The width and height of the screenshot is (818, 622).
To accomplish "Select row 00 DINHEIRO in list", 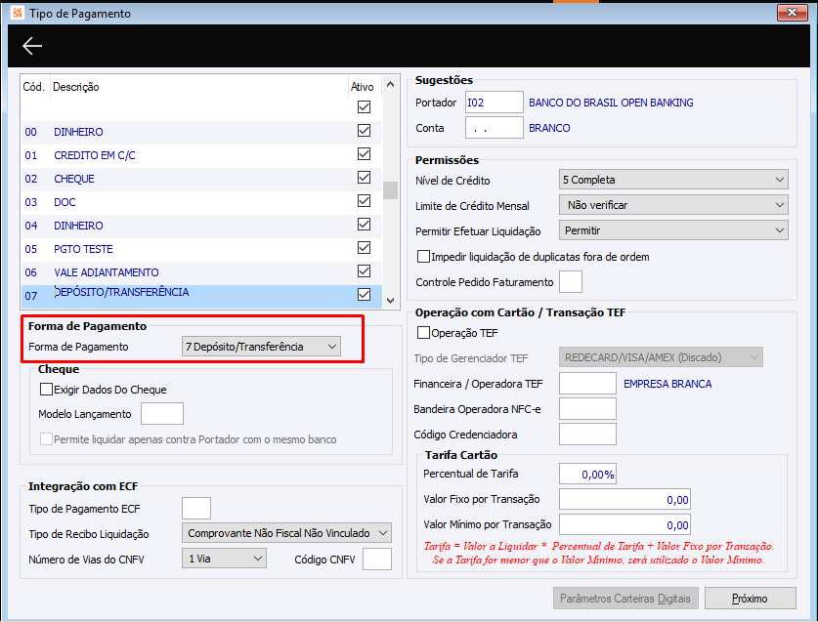I will [x=201, y=132].
